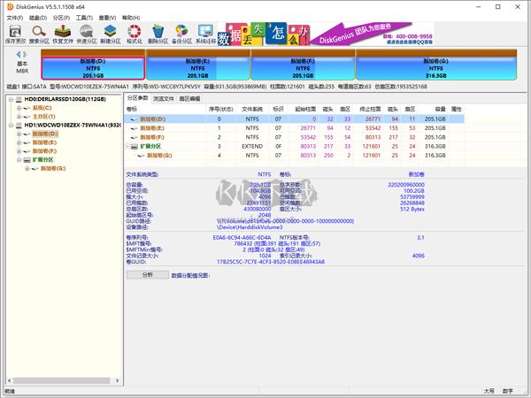Select the 新建分区 (New Partition) icon
Viewport: 531px width, 398px height.
111,34
